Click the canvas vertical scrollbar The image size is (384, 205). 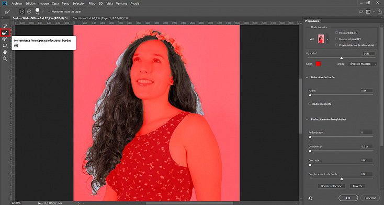pos(301,106)
